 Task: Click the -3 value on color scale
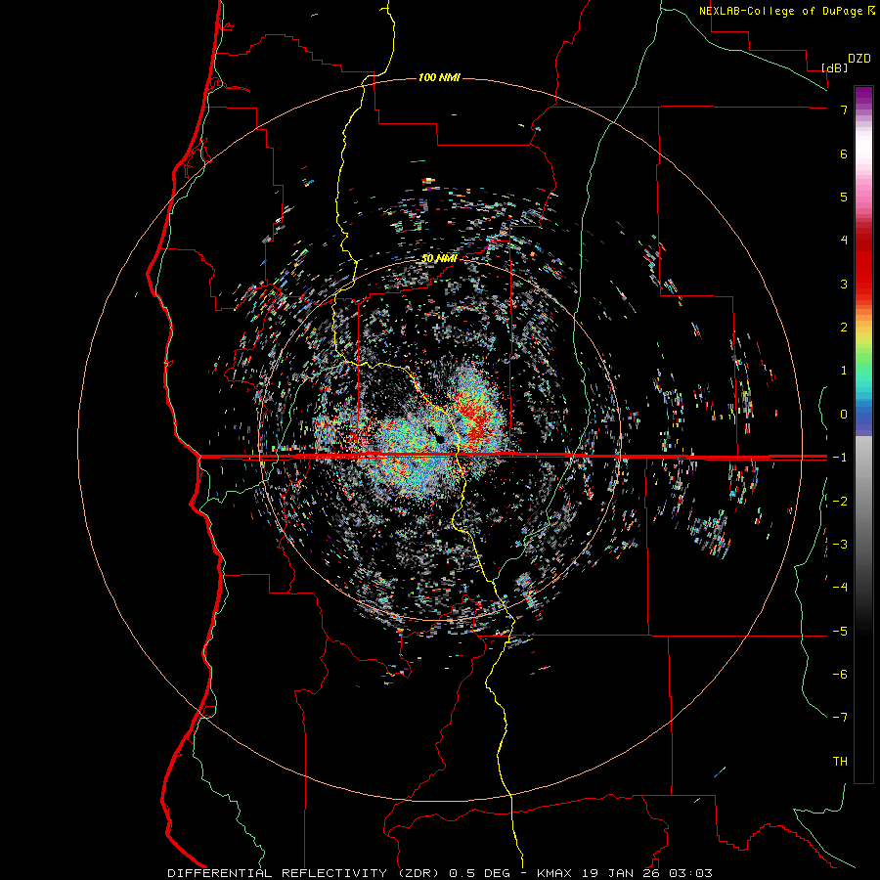tap(840, 544)
